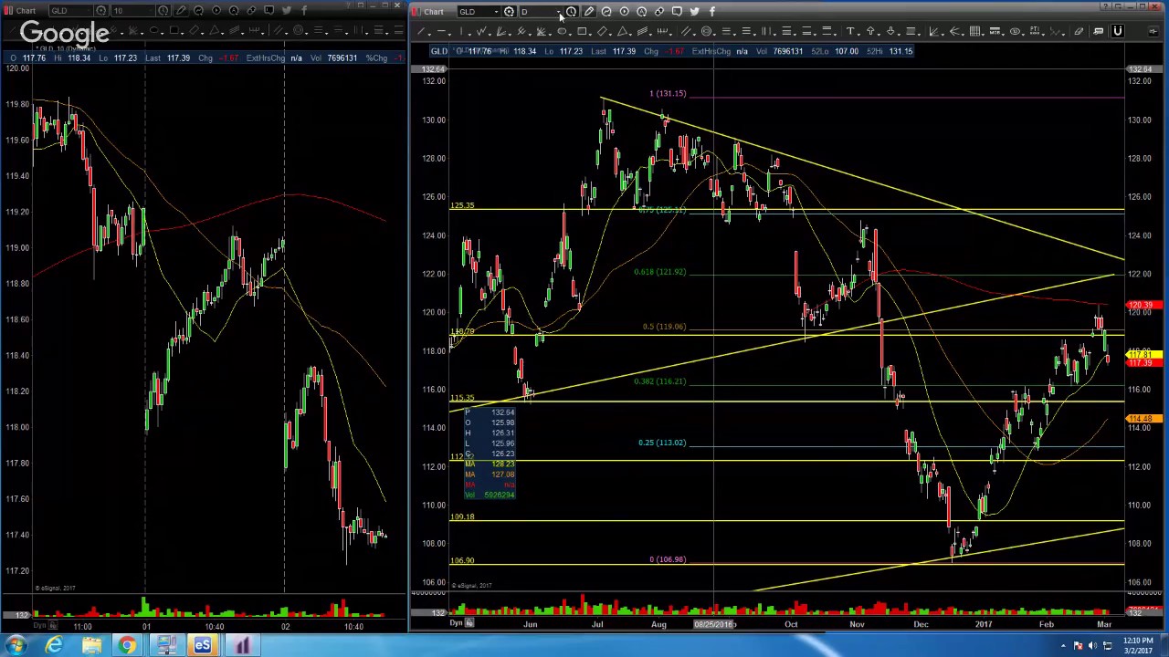Select the text T tool
The height and width of the screenshot is (657, 1169).
coord(850,31)
